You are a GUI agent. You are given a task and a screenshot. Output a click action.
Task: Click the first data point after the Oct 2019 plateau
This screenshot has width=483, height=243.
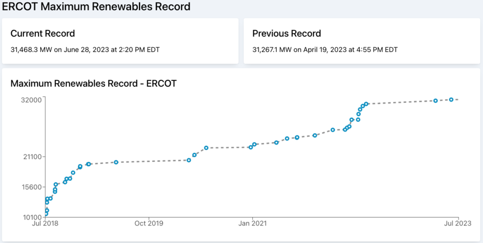(x=189, y=160)
